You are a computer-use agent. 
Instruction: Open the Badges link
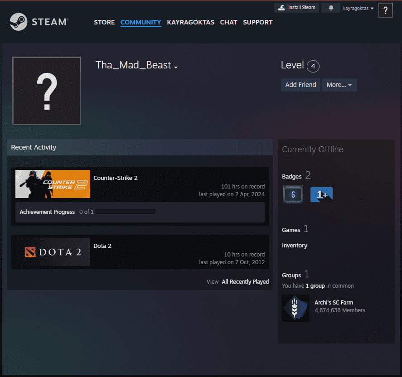click(291, 177)
